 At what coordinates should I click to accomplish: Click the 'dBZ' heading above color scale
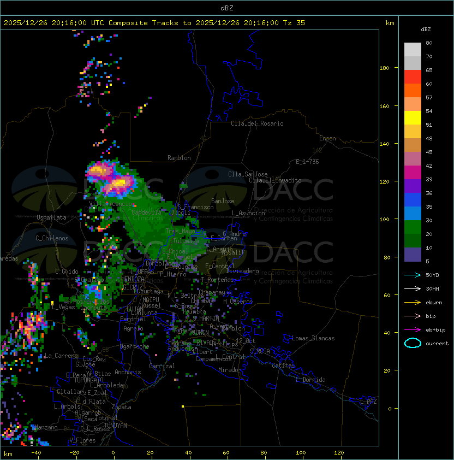point(426,30)
